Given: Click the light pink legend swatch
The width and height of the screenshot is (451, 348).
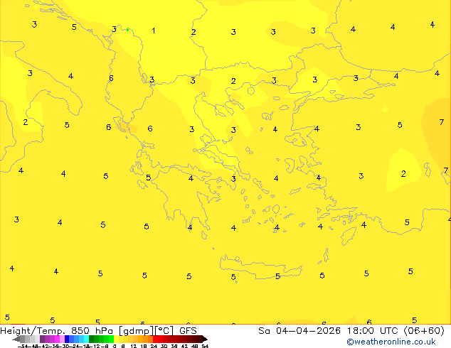Looking at the screenshot, I should pos(62,339).
